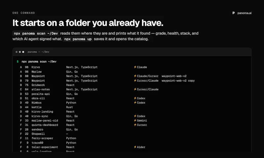Click 'Cursor/Claude' in the atlas-notes row
Image resolution: width=264 pixels, height=158 pixels.
(x=148, y=89)
